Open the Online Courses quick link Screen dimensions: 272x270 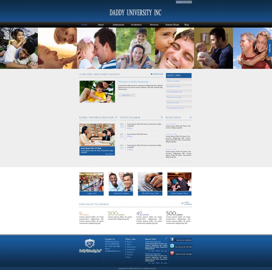click(173, 81)
